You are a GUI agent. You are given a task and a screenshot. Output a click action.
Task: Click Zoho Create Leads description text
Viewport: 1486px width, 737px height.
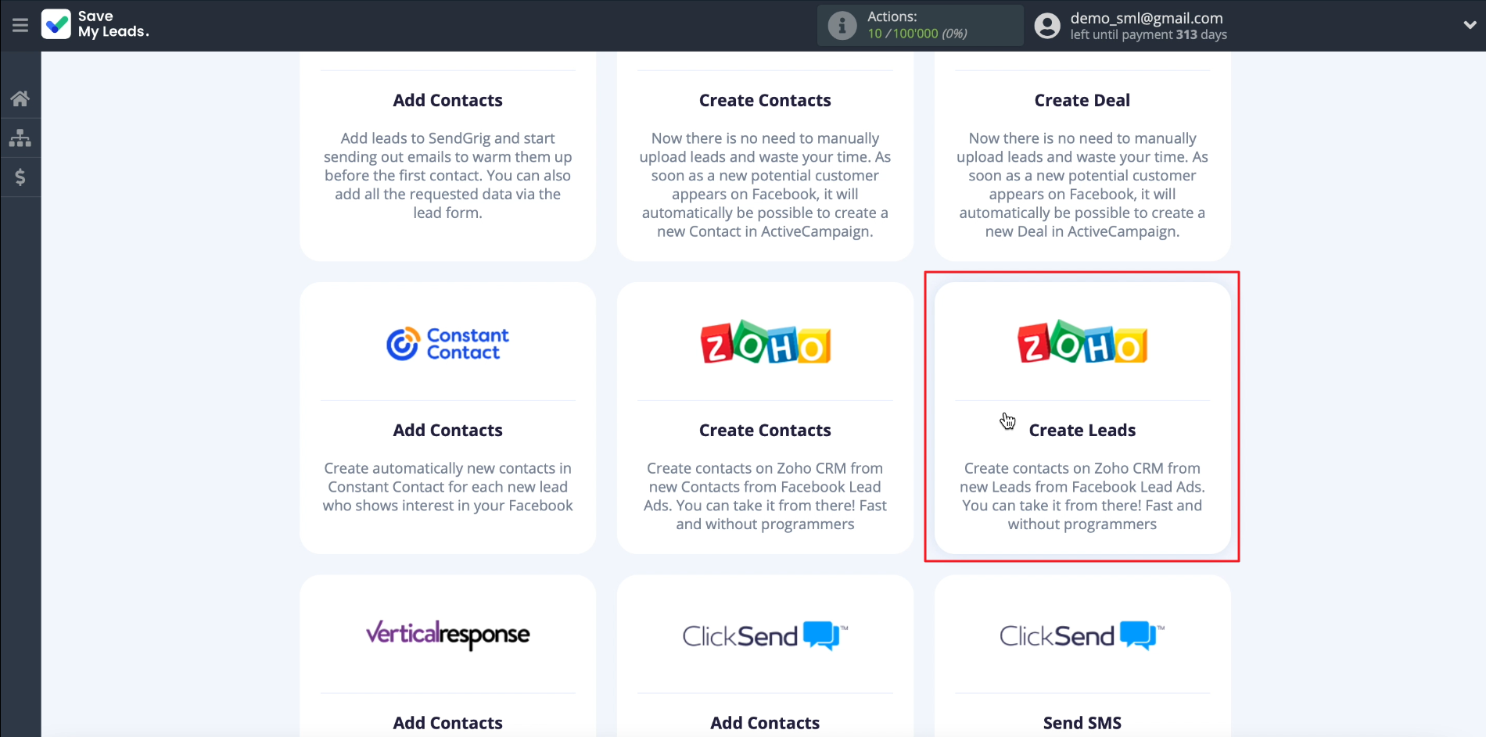click(x=1082, y=496)
